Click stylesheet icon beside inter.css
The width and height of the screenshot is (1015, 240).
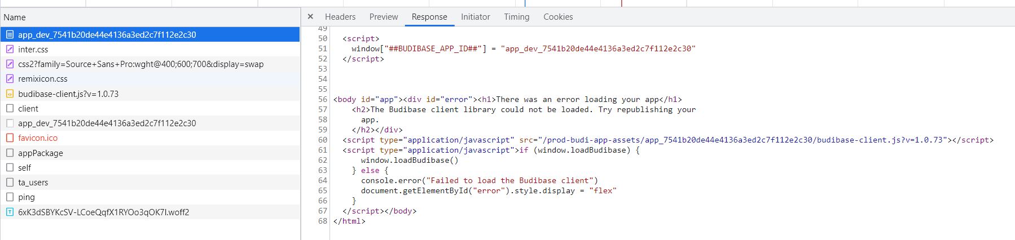coord(10,49)
